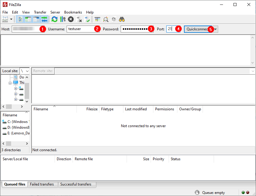Focus the Host input field
Viewport: 256px width, 196px height.
28,29
